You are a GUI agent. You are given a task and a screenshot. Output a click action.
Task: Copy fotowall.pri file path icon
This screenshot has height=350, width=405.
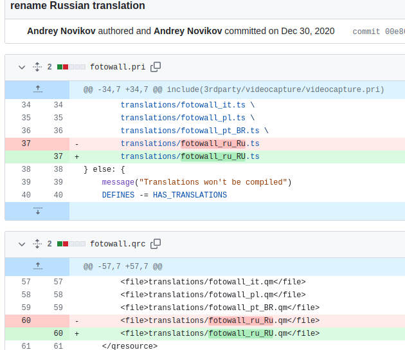coord(156,66)
